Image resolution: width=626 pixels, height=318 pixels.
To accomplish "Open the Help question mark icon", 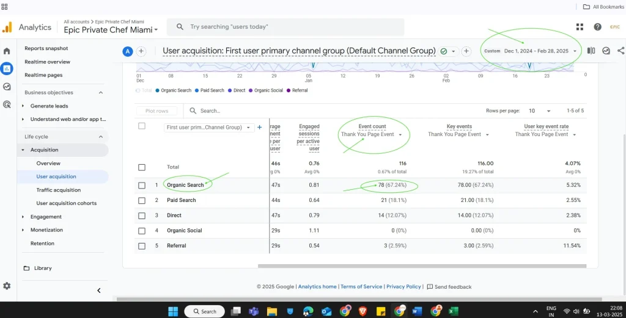I will point(597,27).
